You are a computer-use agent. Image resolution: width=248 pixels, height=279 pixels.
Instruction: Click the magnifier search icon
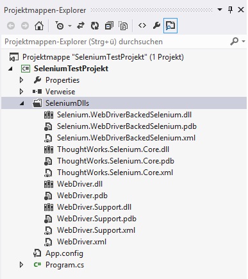pos(234,41)
